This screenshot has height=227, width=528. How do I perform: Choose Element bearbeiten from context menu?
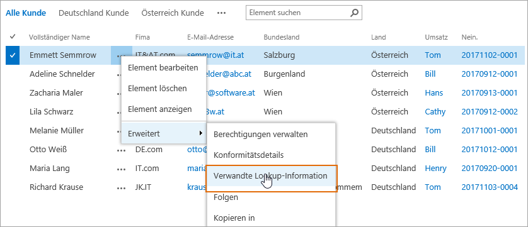(164, 68)
